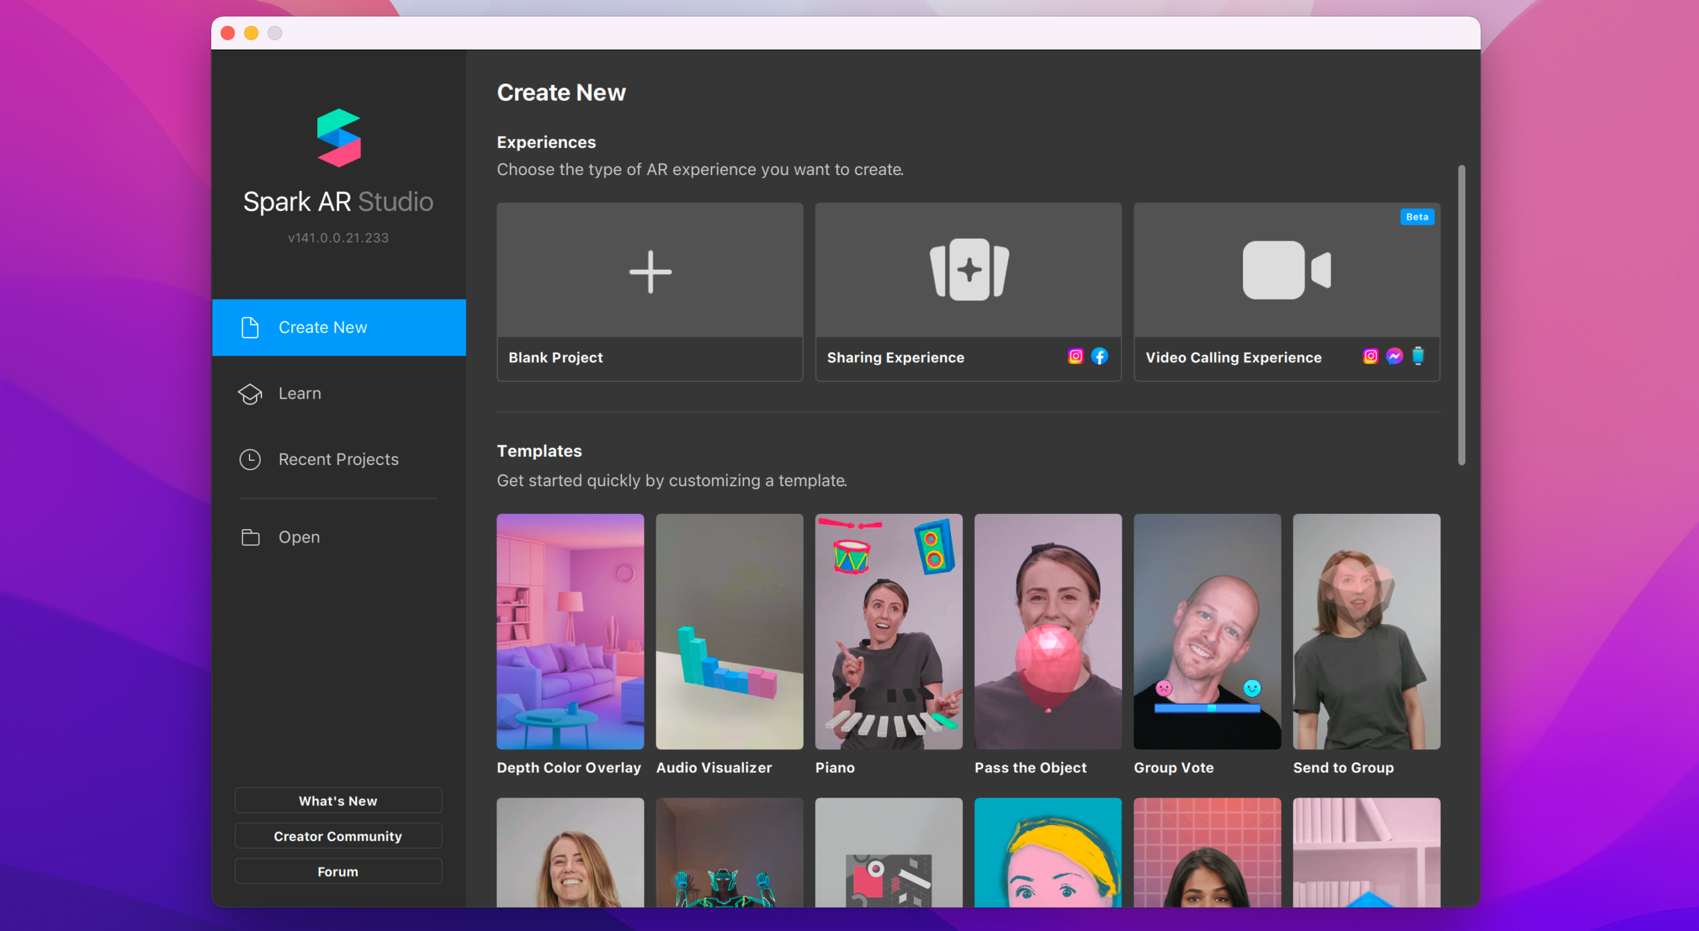Click Messenger icon on Video Calling card
1699x931 pixels.
pyautogui.click(x=1394, y=357)
